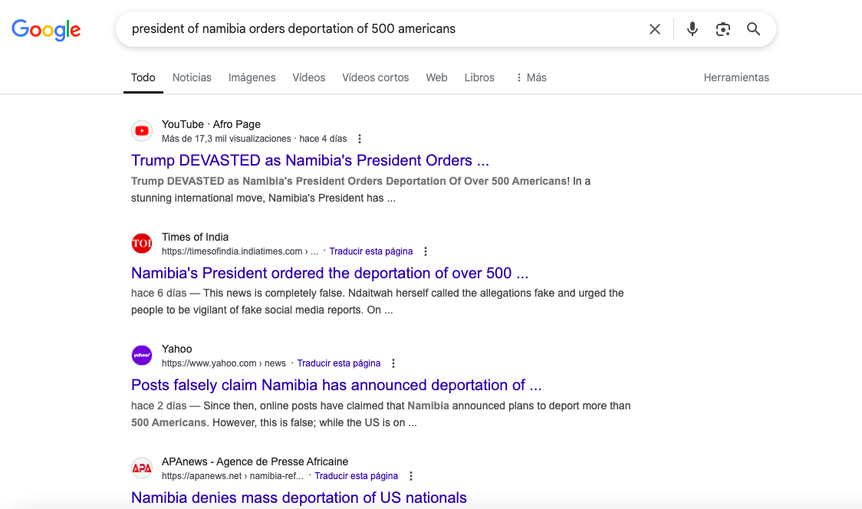Open the Herramientas search tools
Image resolution: width=862 pixels, height=509 pixels.
pyautogui.click(x=736, y=77)
